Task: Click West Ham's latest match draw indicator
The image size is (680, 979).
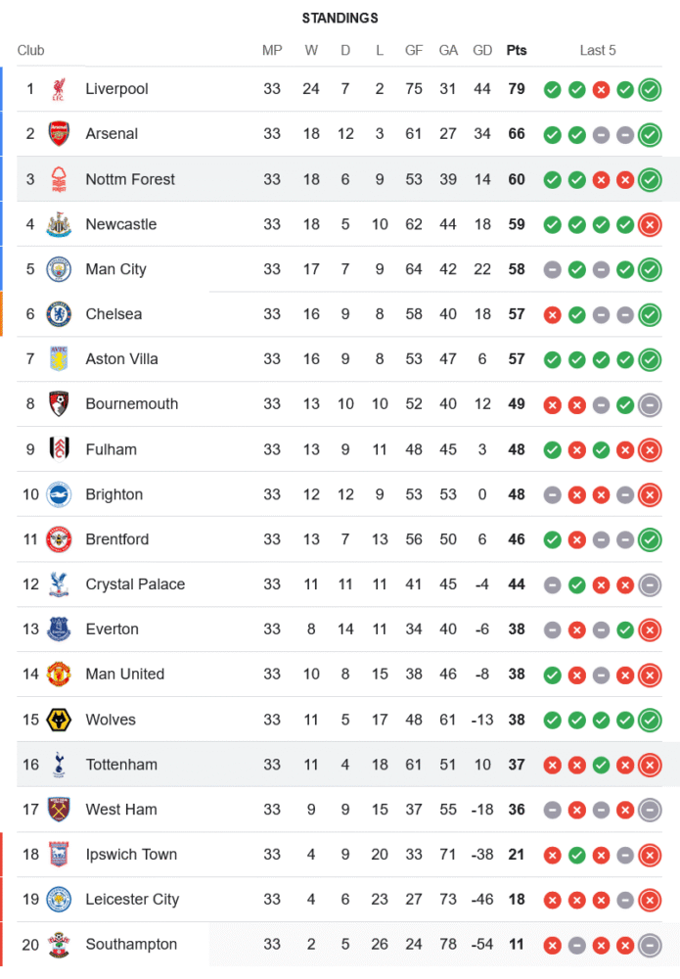Action: (x=649, y=810)
